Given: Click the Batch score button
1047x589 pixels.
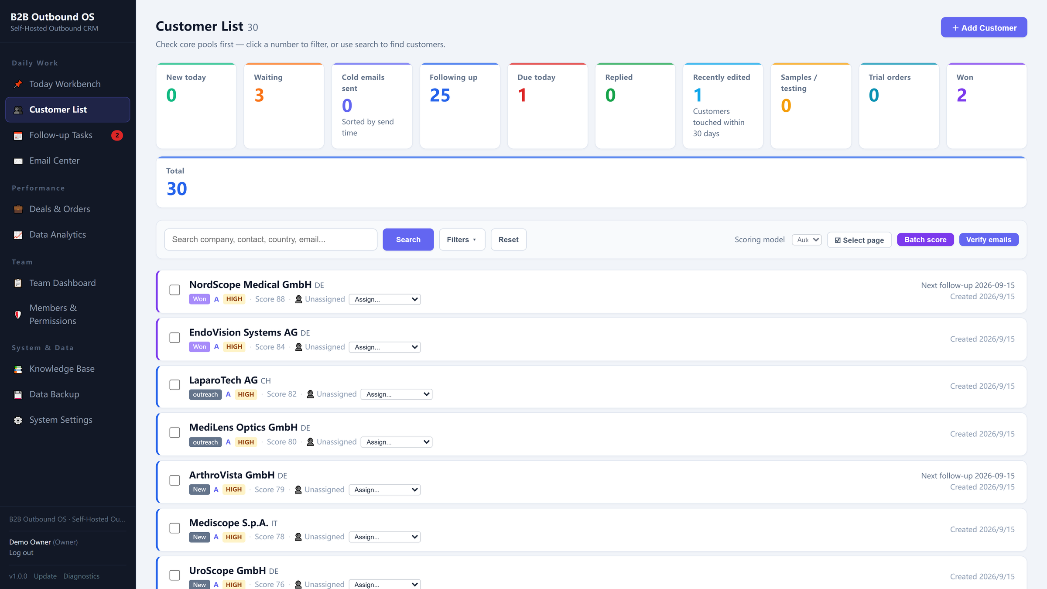Looking at the screenshot, I should pyautogui.click(x=925, y=240).
